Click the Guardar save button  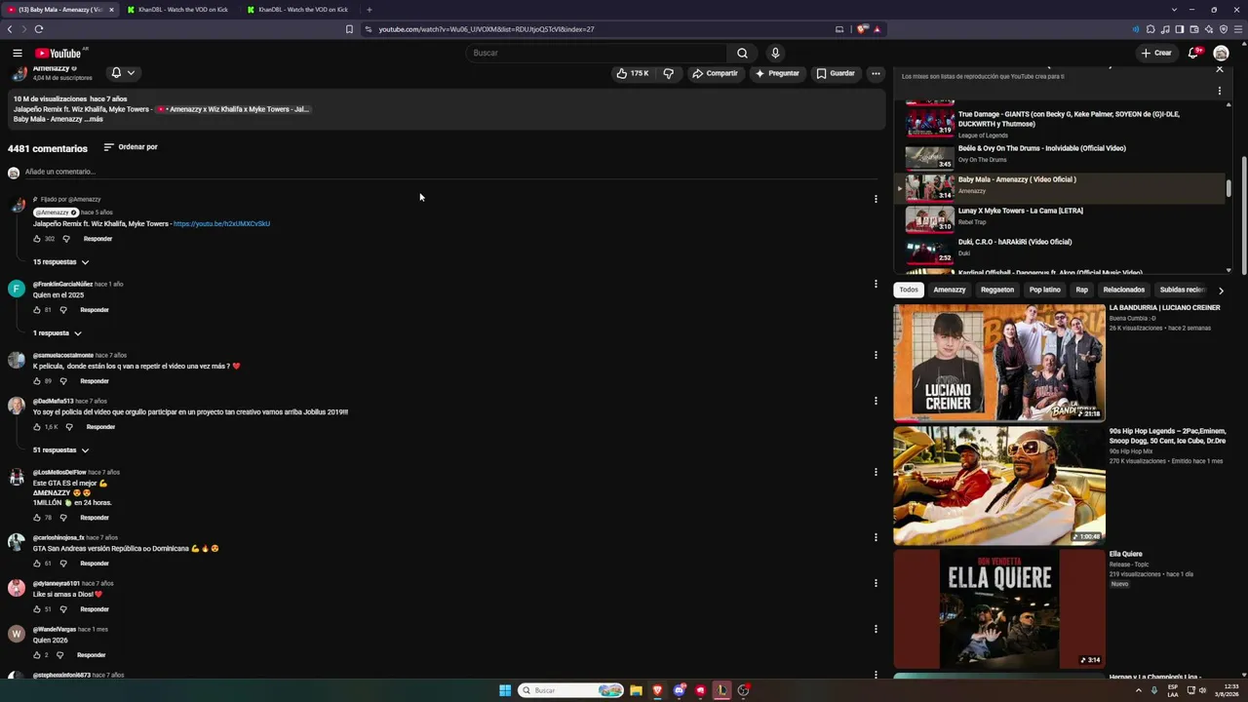[836, 73]
